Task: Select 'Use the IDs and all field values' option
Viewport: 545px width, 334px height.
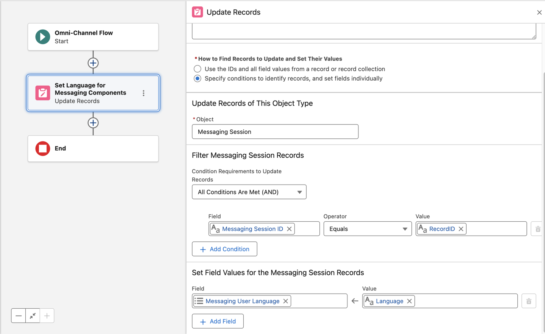Action: [x=197, y=69]
